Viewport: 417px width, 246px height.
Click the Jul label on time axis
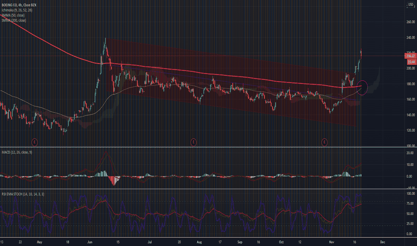[150, 242]
